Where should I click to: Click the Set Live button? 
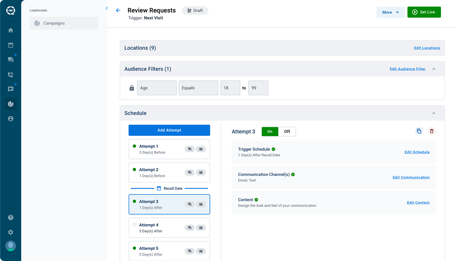point(424,12)
